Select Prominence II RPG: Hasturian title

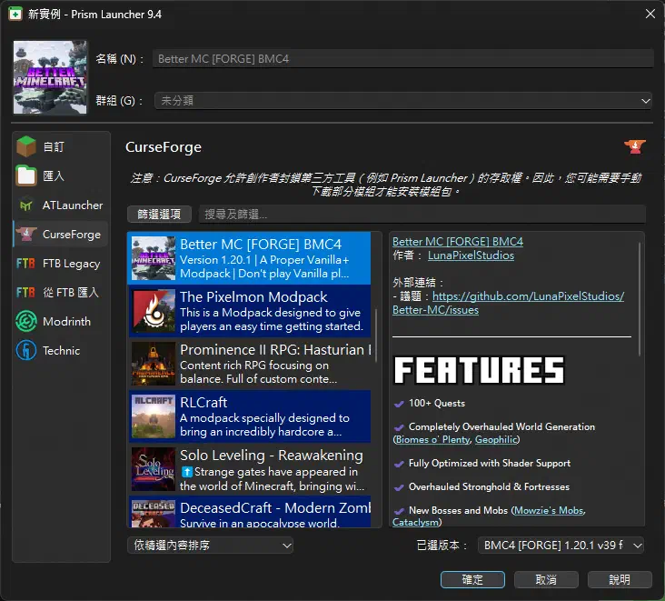275,350
